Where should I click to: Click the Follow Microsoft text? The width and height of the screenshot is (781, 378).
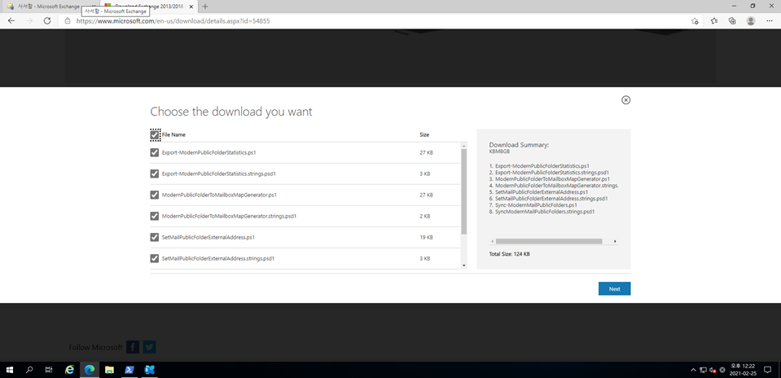[95, 347]
